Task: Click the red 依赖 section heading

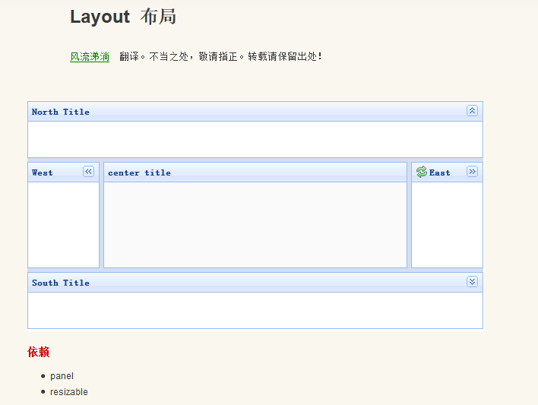Action: pyautogui.click(x=39, y=352)
